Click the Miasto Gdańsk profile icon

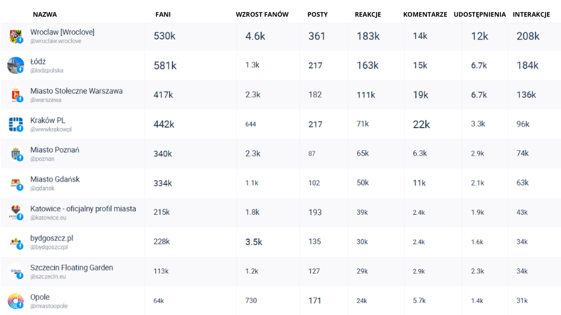click(15, 183)
